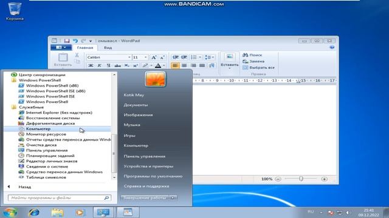
Task: Click the Start orb button
Action: [10, 213]
